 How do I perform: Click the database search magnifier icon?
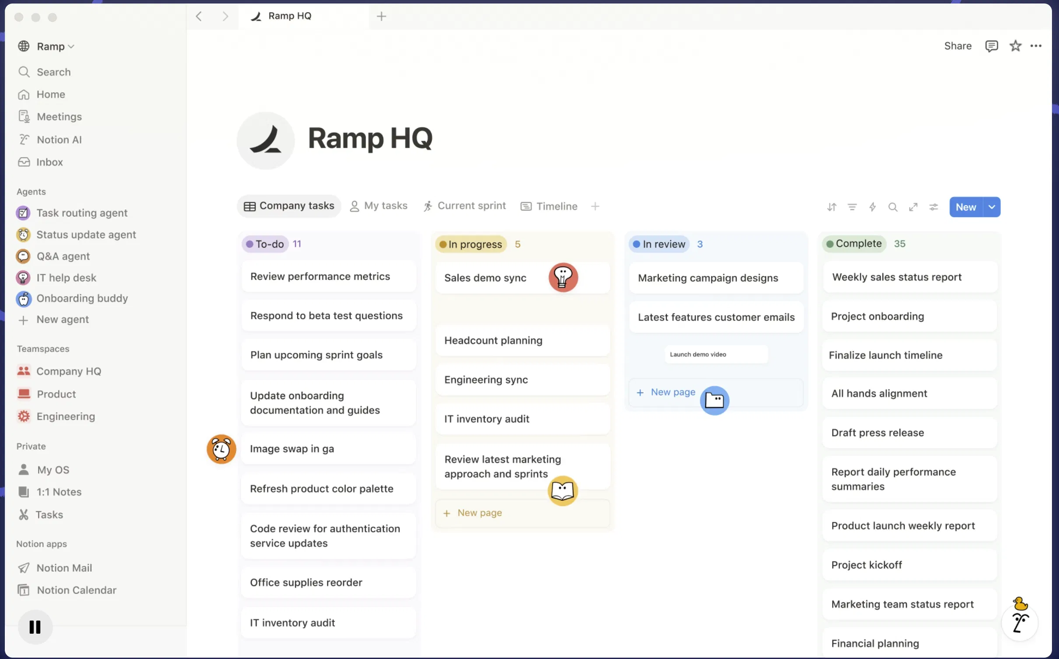coord(893,207)
